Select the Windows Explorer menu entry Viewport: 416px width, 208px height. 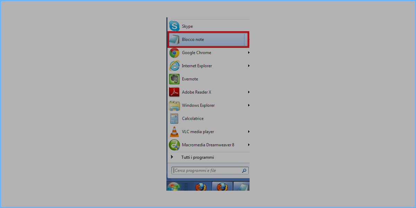pos(209,105)
